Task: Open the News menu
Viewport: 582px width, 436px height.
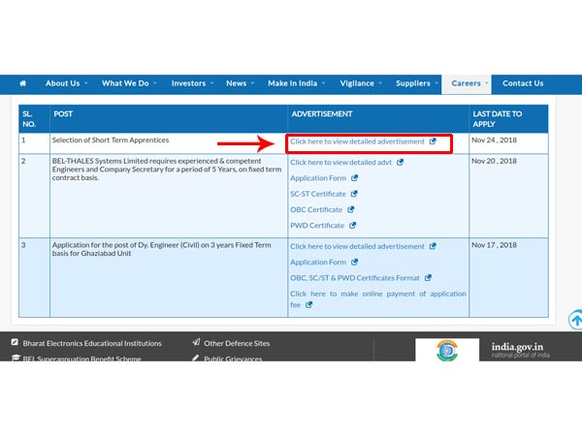Action: click(x=236, y=83)
